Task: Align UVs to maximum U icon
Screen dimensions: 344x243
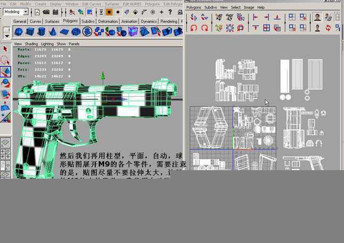Action: (267, 17)
